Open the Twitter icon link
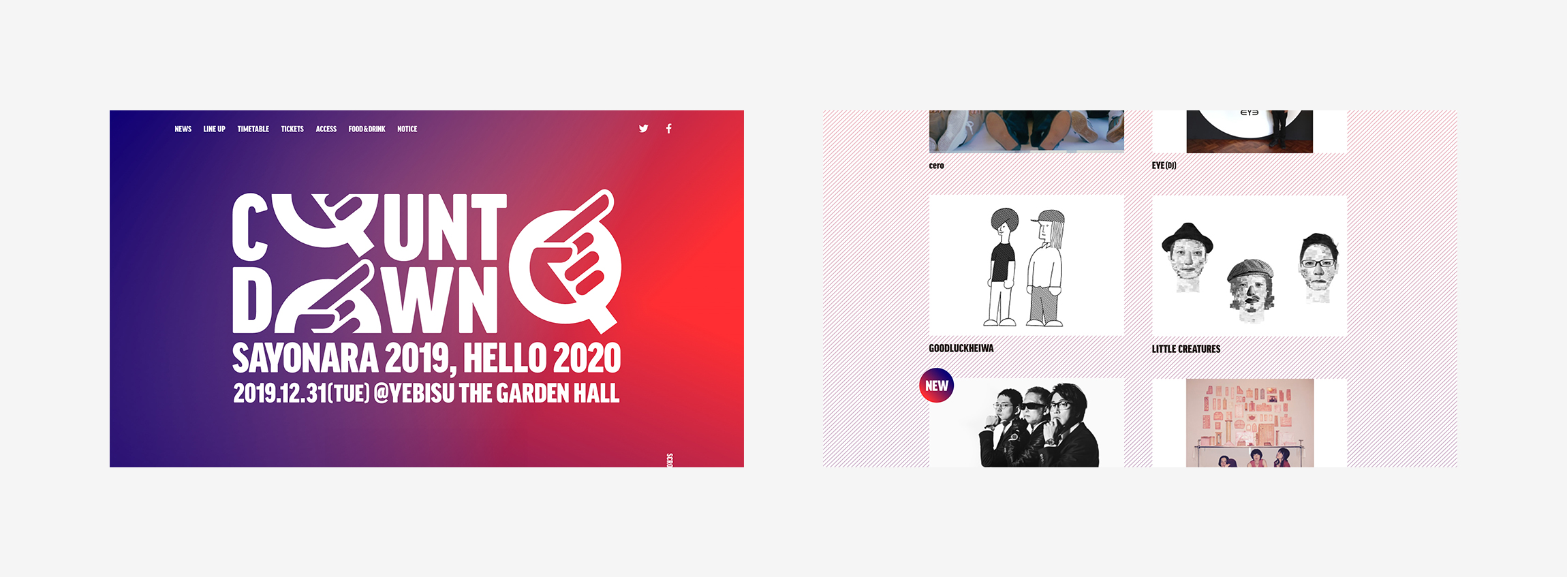Viewport: 1567px width, 577px height. (643, 129)
